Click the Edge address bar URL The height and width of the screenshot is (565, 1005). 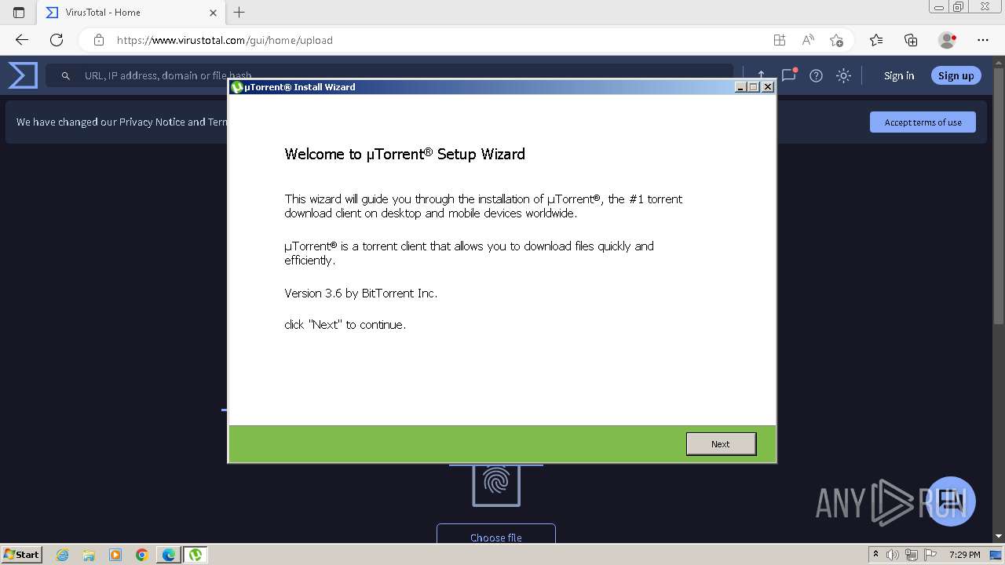(225, 40)
